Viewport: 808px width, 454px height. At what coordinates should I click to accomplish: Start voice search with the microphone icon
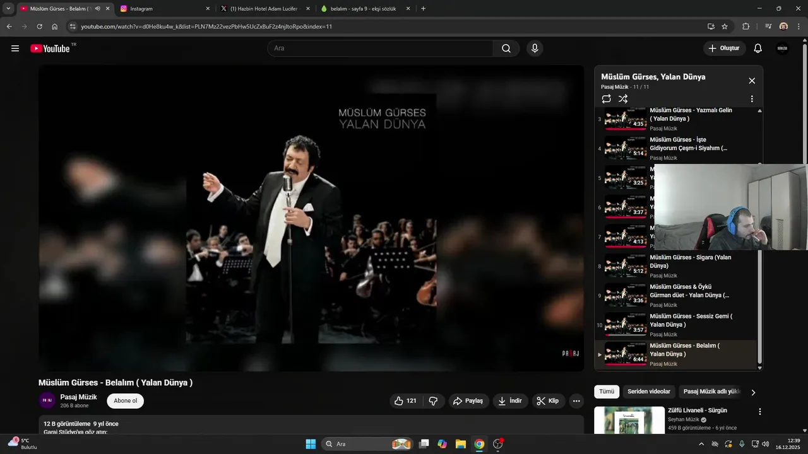(x=535, y=49)
